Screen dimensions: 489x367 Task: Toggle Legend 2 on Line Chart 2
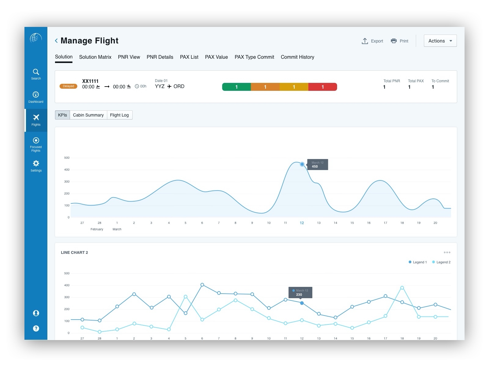(441, 262)
